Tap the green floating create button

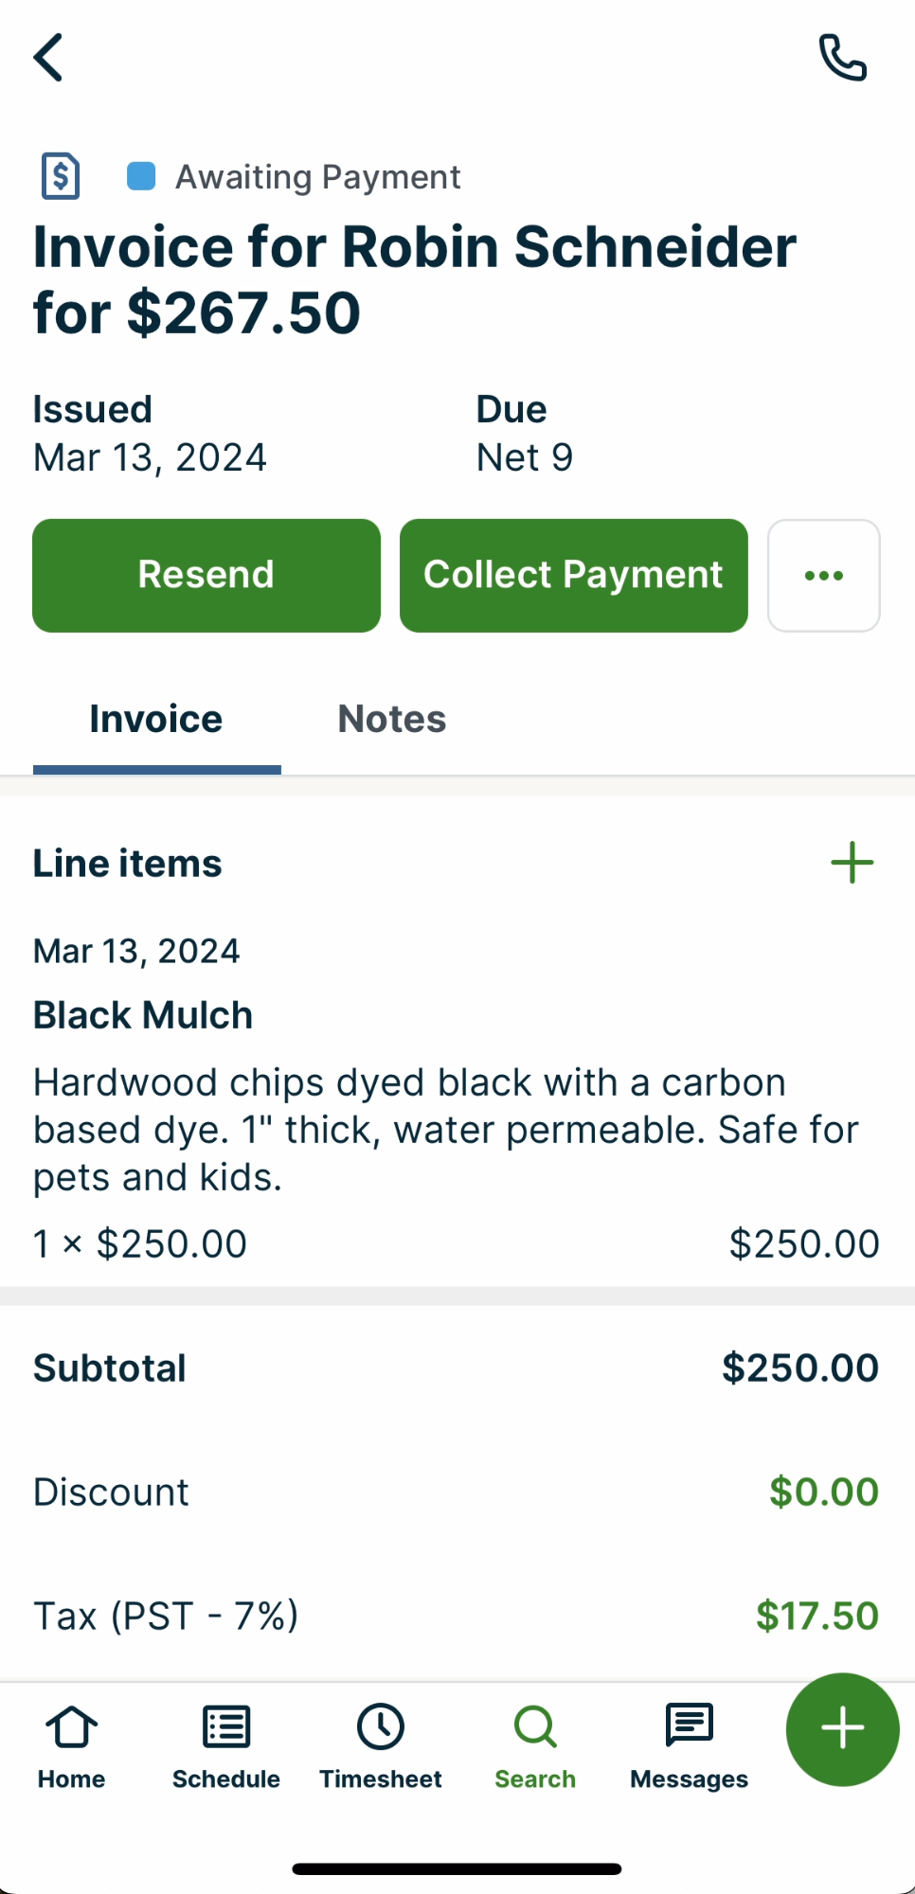coord(842,1729)
